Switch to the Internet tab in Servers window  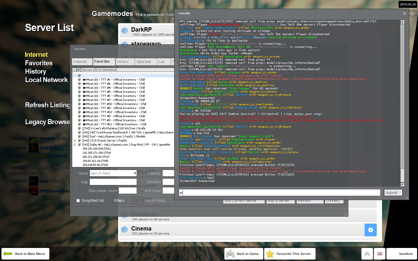(82, 62)
